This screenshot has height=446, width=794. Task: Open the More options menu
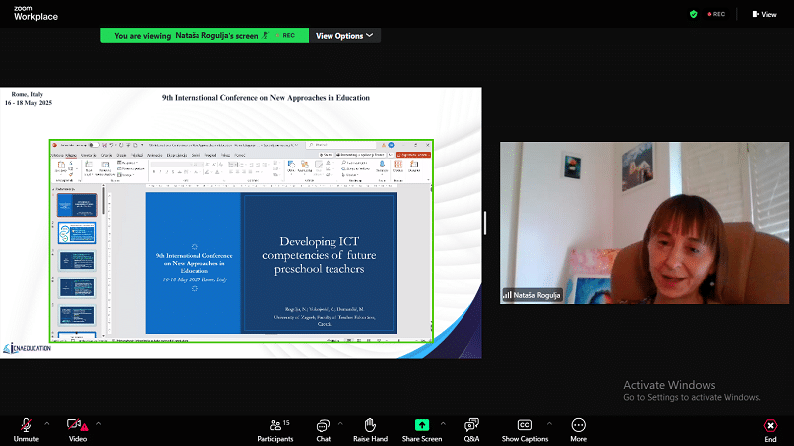(x=578, y=425)
